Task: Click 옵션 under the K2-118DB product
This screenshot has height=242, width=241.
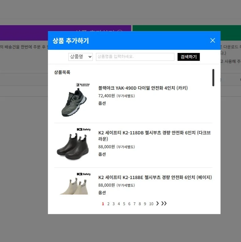Action: click(102, 154)
